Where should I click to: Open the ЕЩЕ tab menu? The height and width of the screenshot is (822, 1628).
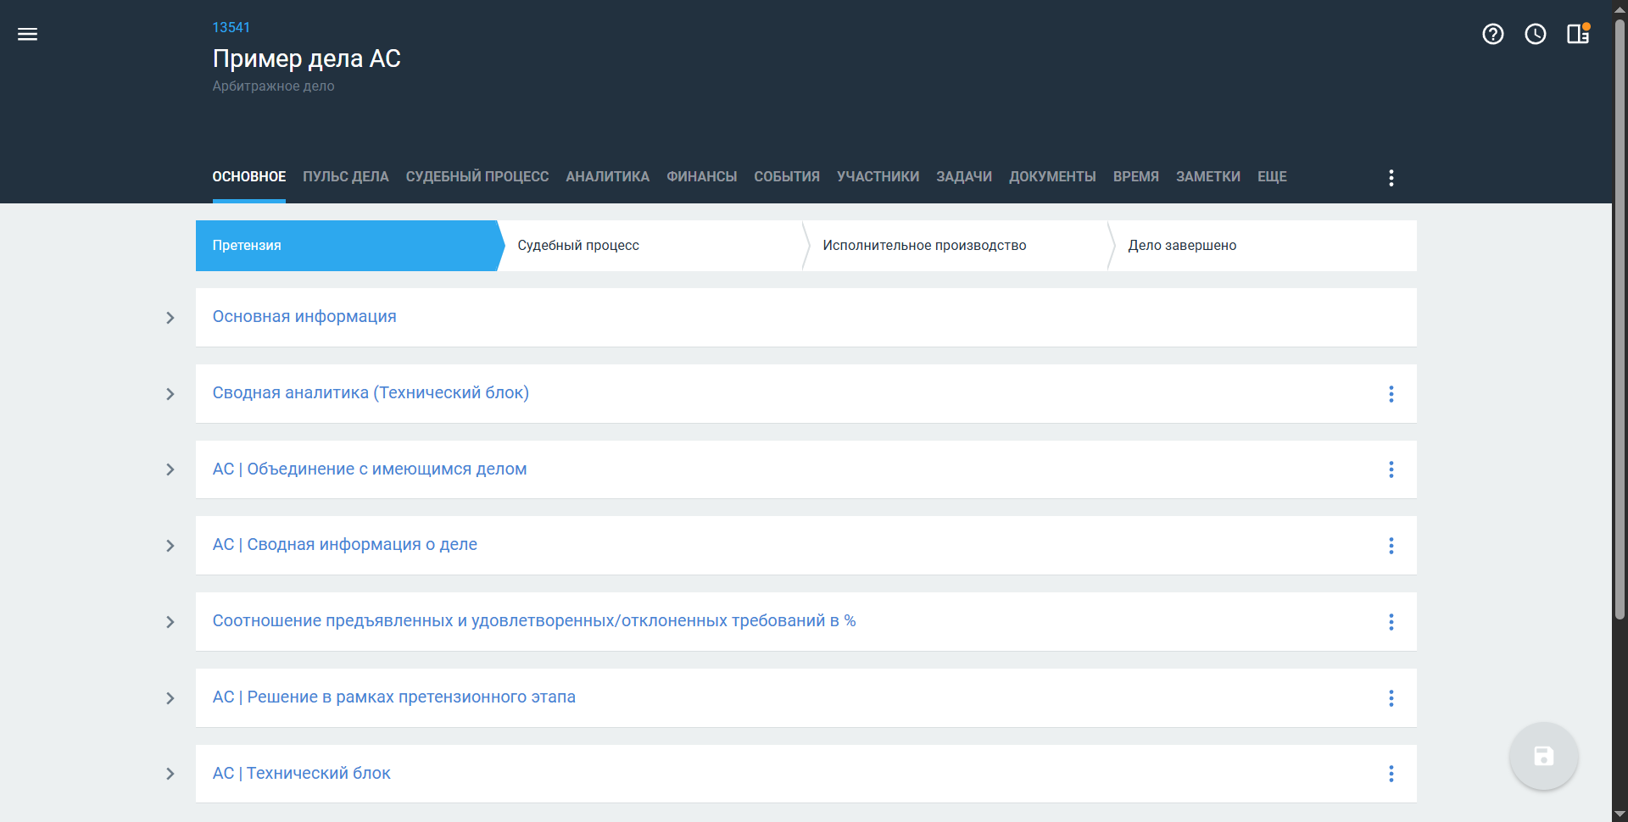[x=1271, y=176]
